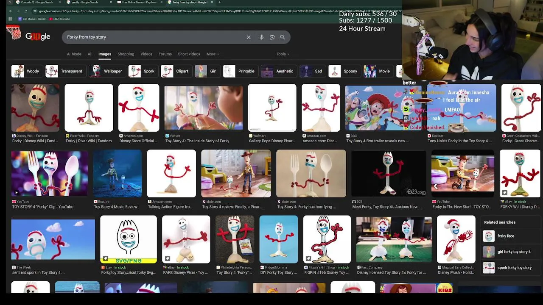The height and width of the screenshot is (305, 543).
Task: Submit search with magnifier icon
Action: coord(283,37)
